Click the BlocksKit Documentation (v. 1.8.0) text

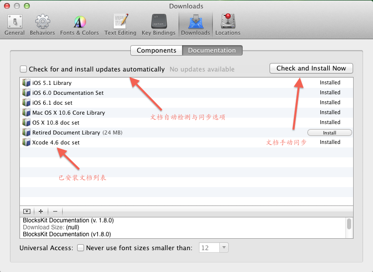[x=68, y=220]
